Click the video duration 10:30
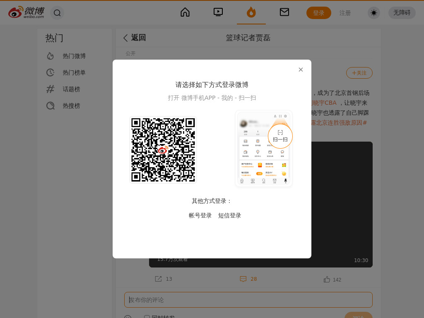The height and width of the screenshot is (318, 424). pos(361,260)
